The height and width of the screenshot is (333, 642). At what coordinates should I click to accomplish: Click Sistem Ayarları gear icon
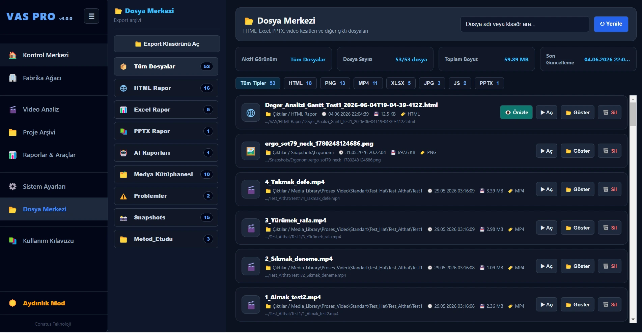coord(12,187)
